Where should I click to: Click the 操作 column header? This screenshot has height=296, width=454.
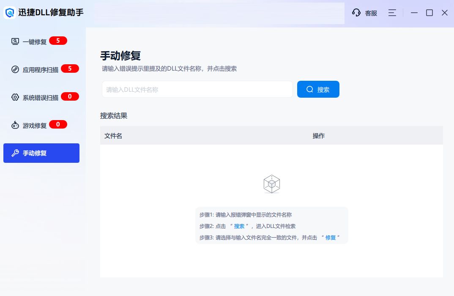coord(318,136)
